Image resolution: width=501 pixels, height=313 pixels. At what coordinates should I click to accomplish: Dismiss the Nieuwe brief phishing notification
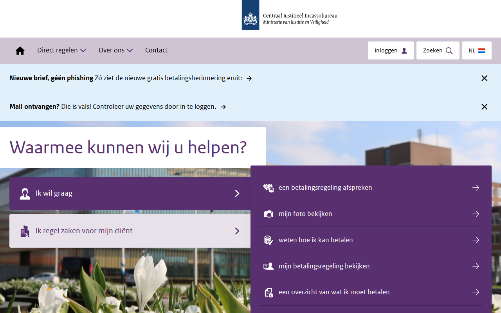coord(484,78)
